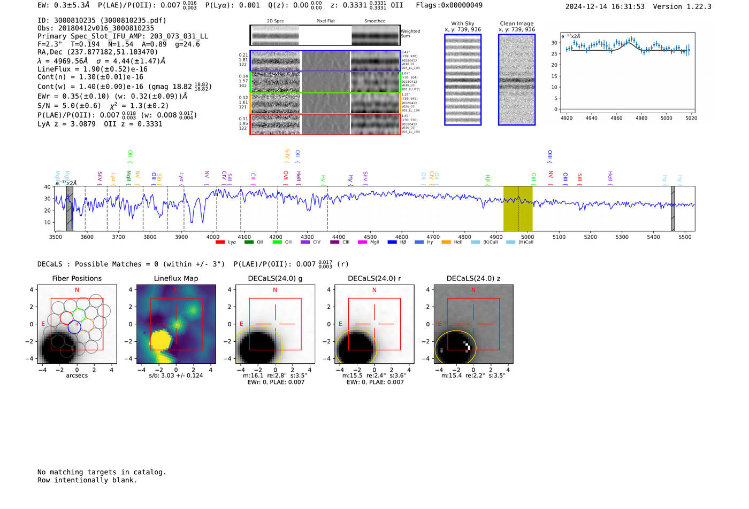Viewport: 749px width, 509px height.
Task: Click the ID: 3000810235 line
Action: point(102,20)
